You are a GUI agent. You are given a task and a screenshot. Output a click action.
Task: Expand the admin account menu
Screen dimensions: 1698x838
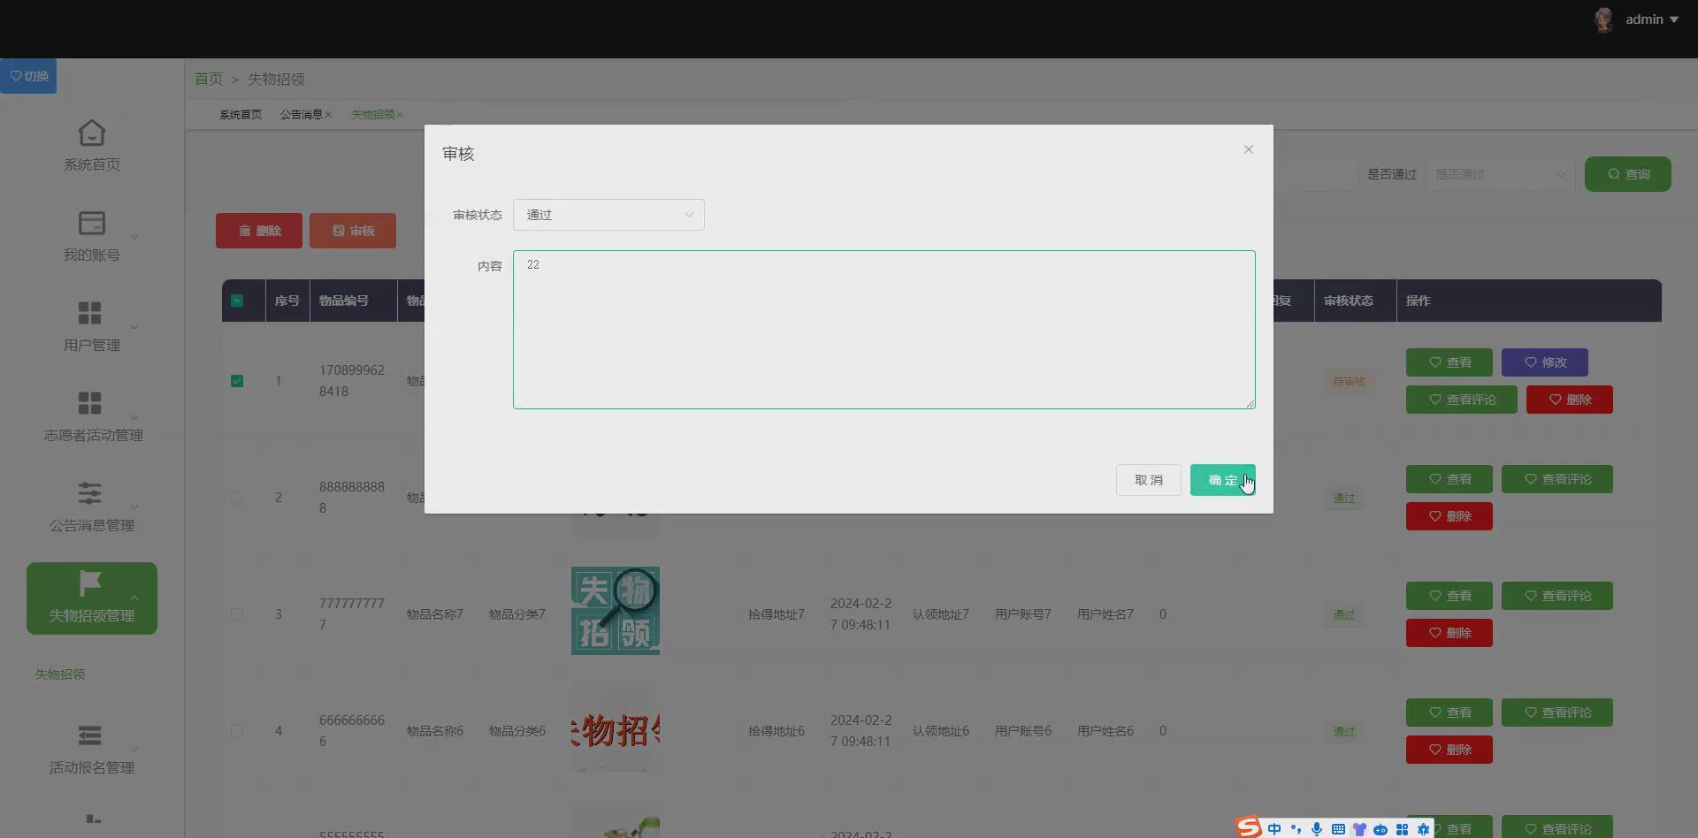point(1650,19)
